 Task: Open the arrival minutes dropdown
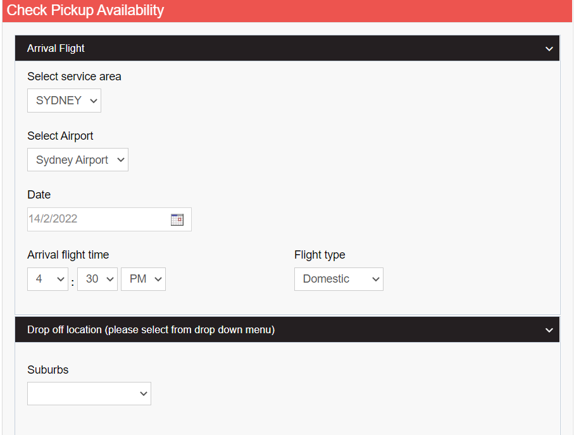[97, 279]
